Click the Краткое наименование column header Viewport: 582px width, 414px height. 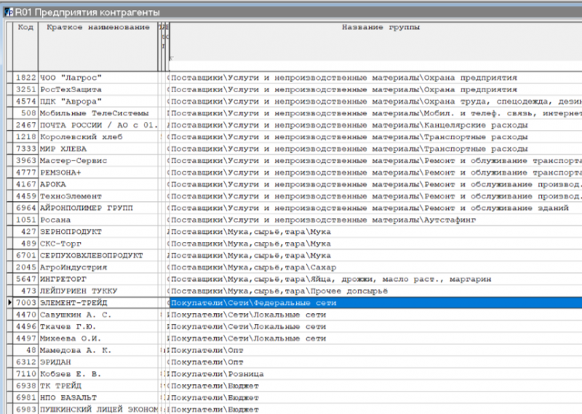coord(97,28)
